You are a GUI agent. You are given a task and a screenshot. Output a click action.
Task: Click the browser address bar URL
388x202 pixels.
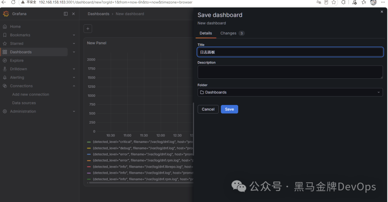116,2
